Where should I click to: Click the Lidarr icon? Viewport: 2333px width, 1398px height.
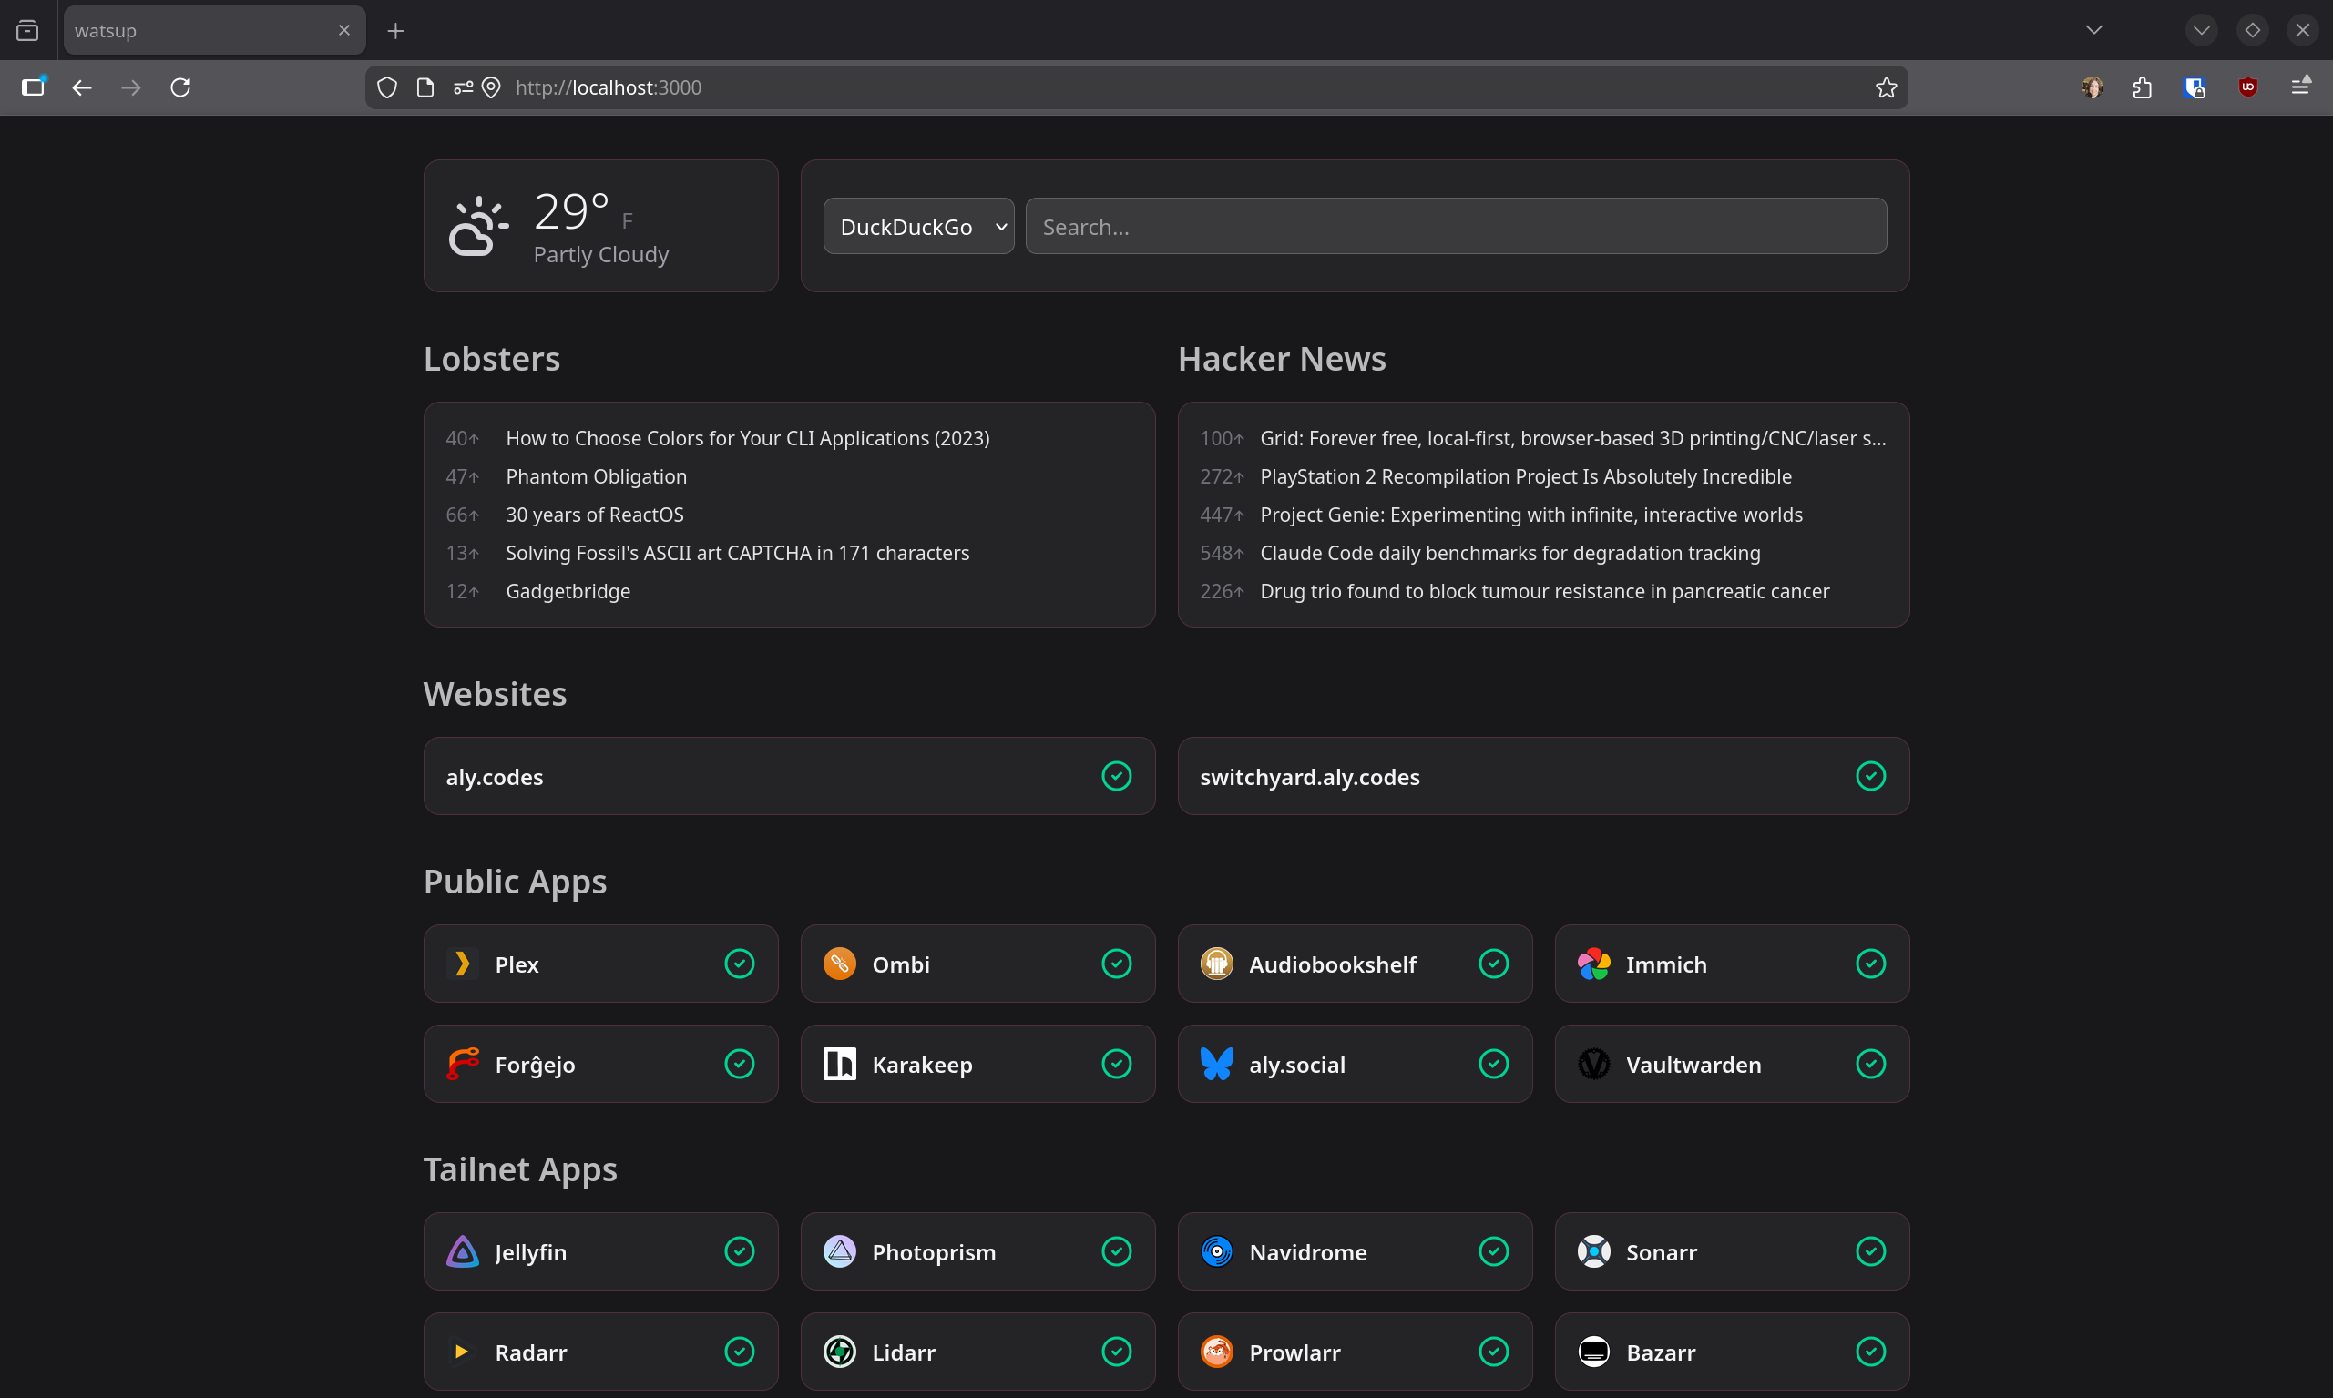[840, 1352]
